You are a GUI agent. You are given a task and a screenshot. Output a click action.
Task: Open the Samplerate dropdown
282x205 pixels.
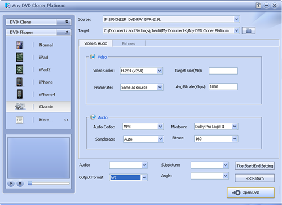click(x=161, y=139)
